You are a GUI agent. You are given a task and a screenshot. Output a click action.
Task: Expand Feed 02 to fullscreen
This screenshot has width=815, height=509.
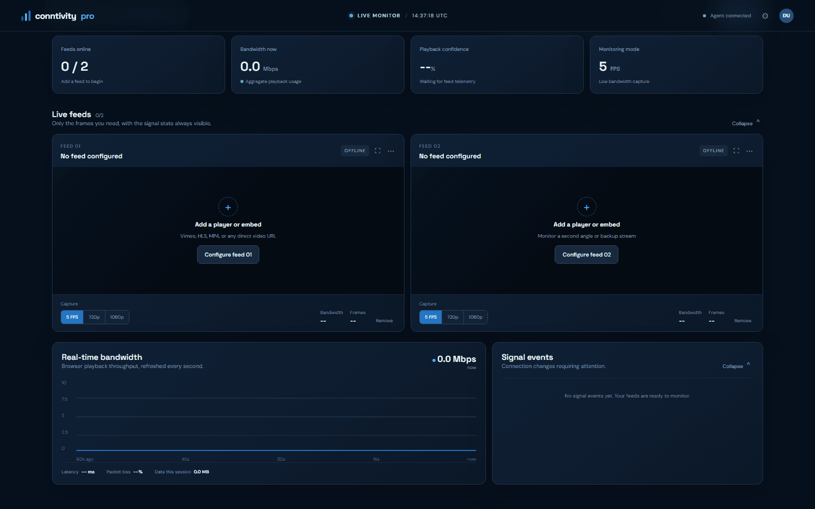(x=736, y=151)
